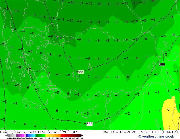The height and width of the screenshot is (139, 180).
Task: Pick the dark blue swatch at legend value -30
Action: (27, 135)
